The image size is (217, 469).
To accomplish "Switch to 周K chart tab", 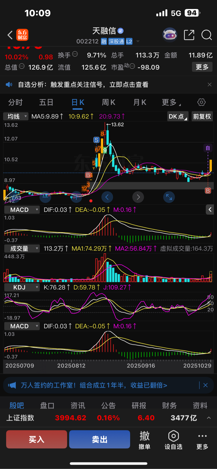I will point(108,102).
